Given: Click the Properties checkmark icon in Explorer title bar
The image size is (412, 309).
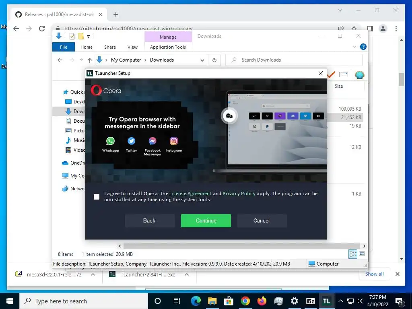Looking at the screenshot, I should click(x=72, y=36).
